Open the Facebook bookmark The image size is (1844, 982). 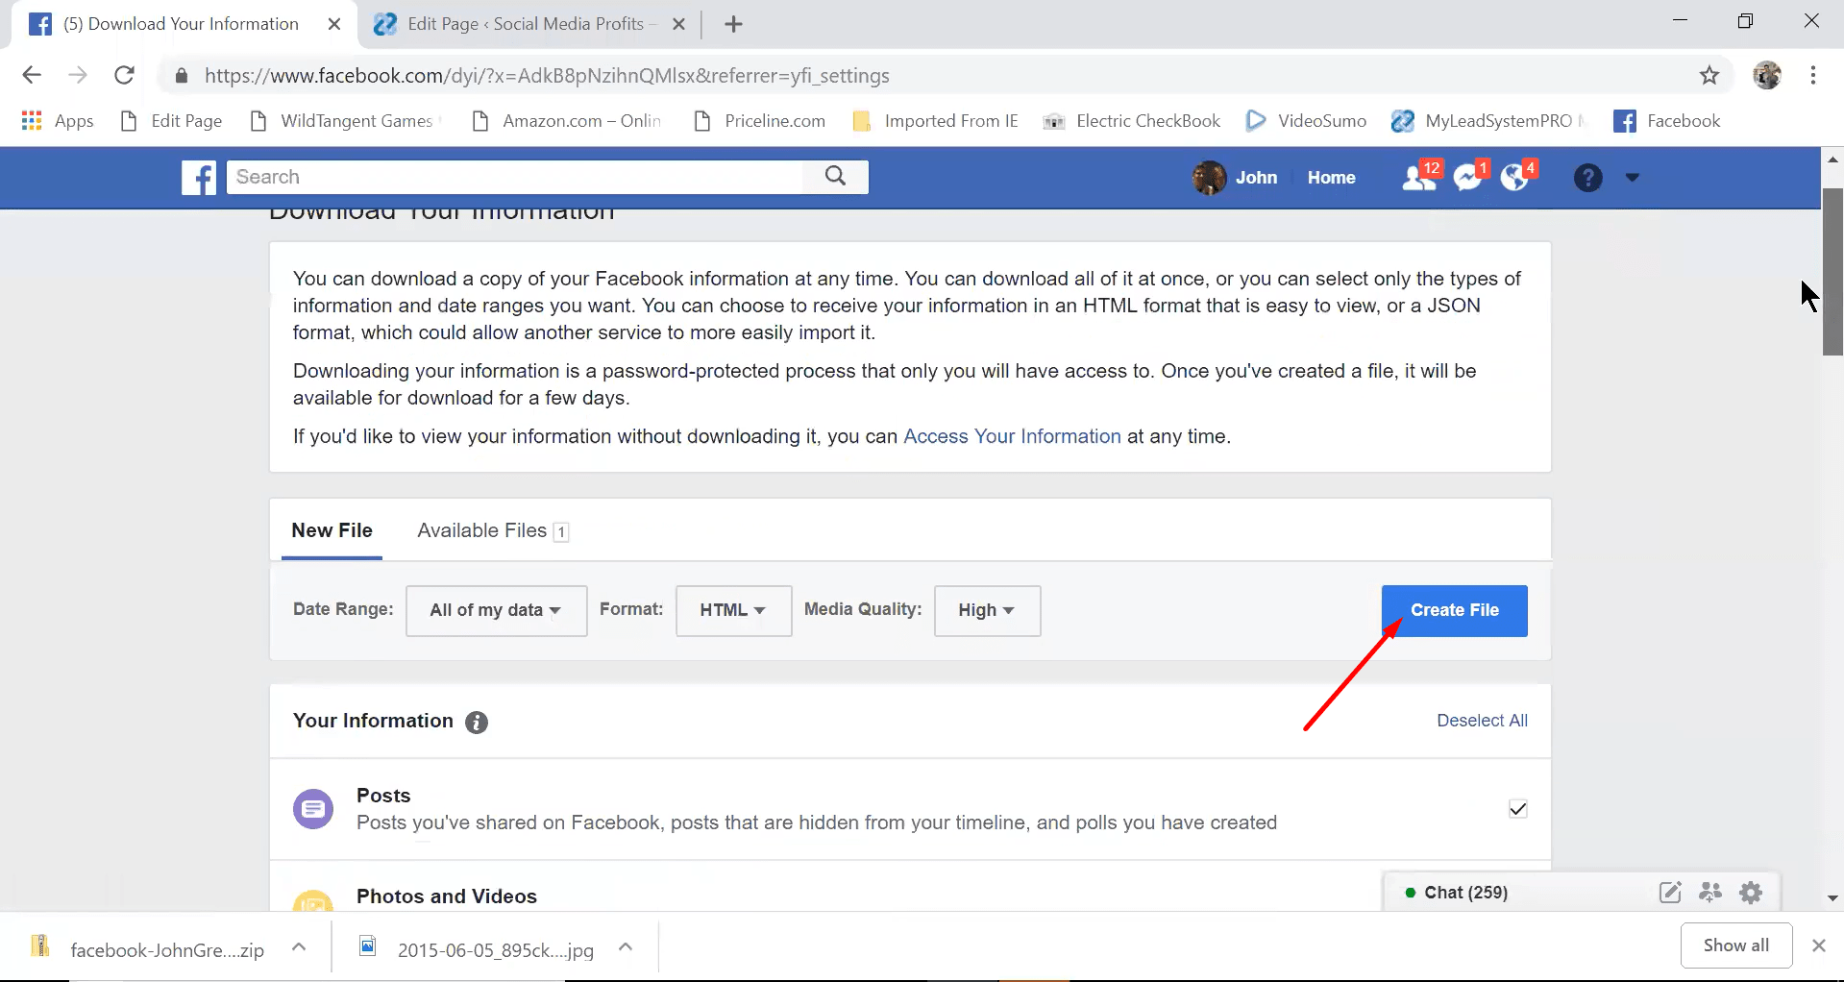(1667, 121)
